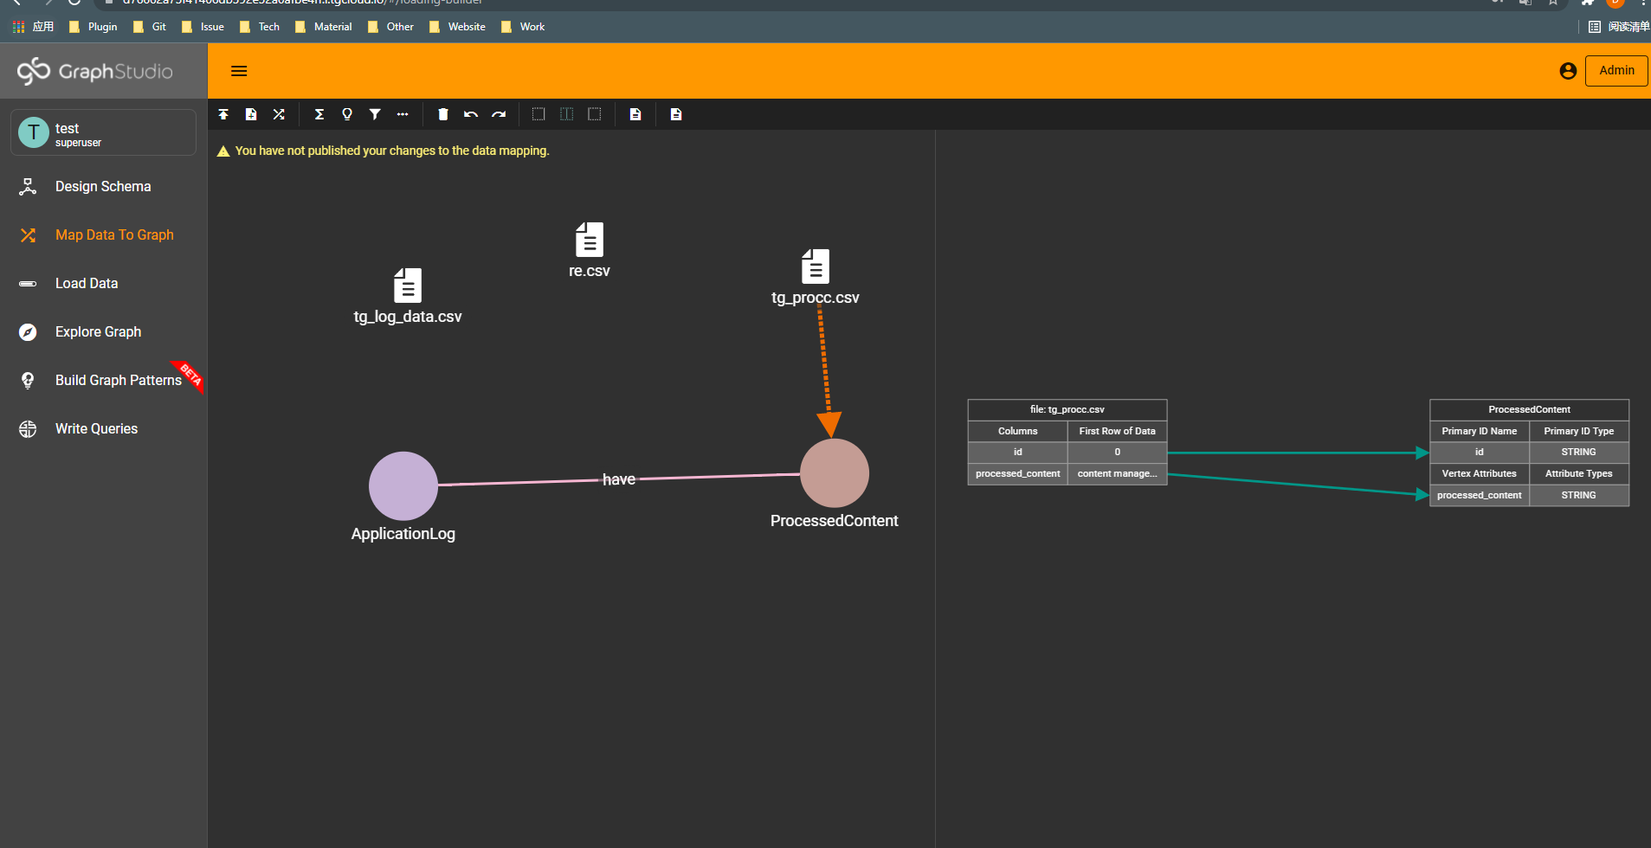Open the data filter tool
1651x848 pixels.
375,113
